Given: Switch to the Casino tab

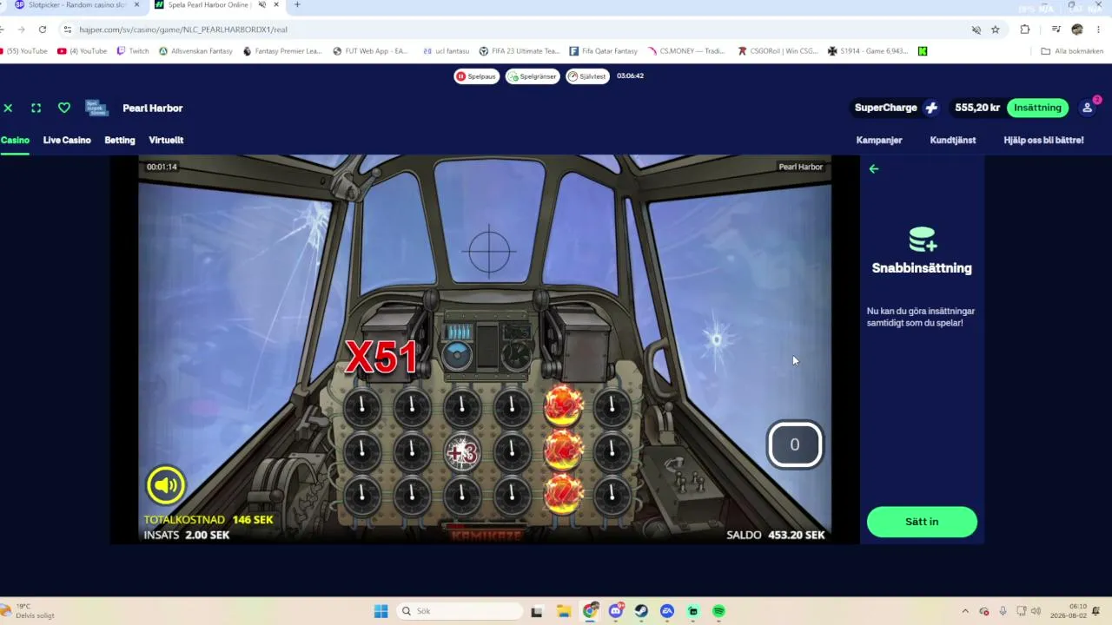Looking at the screenshot, I should point(15,140).
